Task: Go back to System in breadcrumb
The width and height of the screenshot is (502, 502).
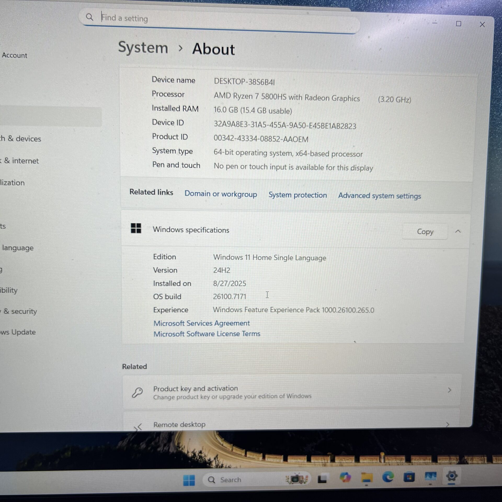Action: pos(143,48)
